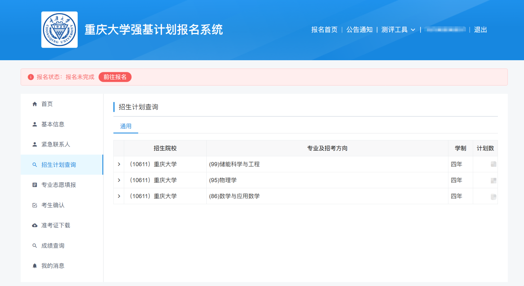Open 首页 in the sidebar

tap(62, 104)
